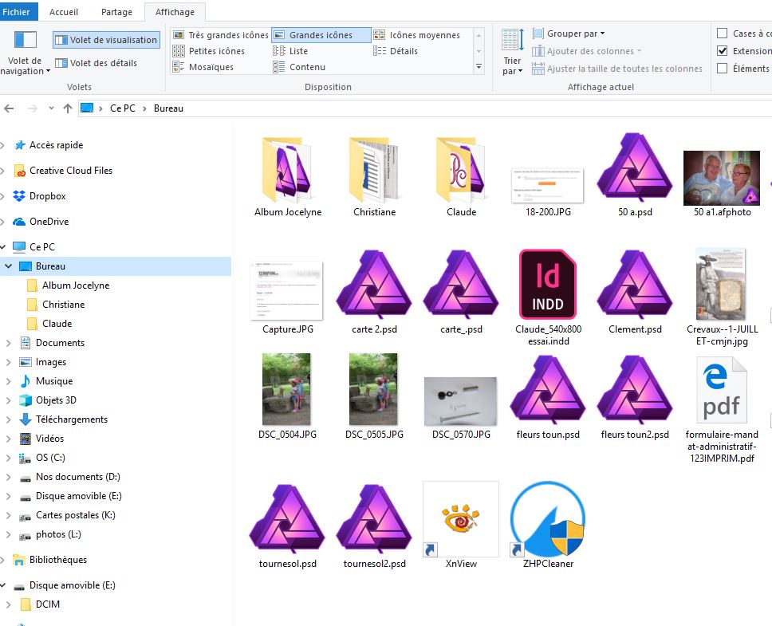This screenshot has width=772, height=626.
Task: Click Ajuster la taille de toutes les colonnes
Action: (617, 69)
